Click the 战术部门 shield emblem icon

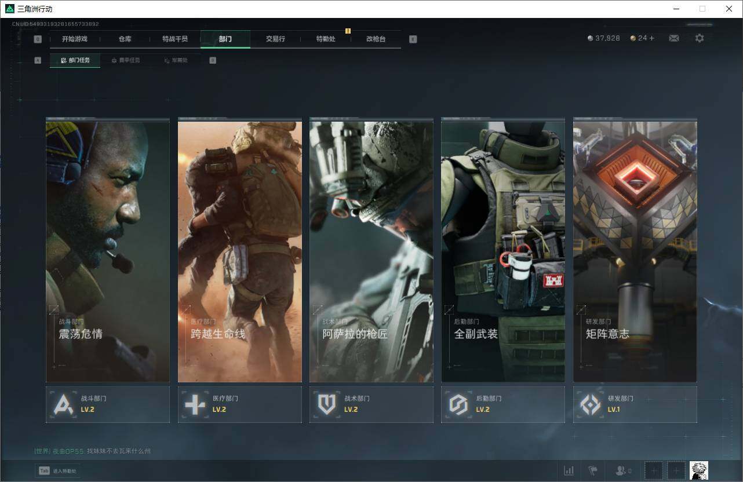click(x=327, y=404)
